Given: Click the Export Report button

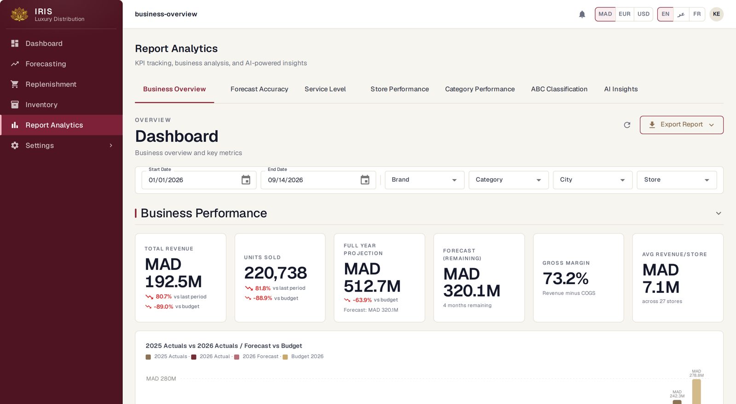Looking at the screenshot, I should pos(681,125).
